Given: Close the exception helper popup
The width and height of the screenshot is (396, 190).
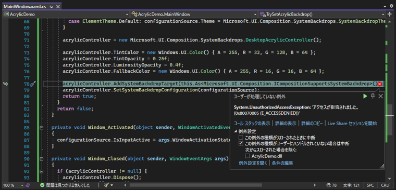Looking at the screenshot, I should pyautogui.click(x=380, y=96).
